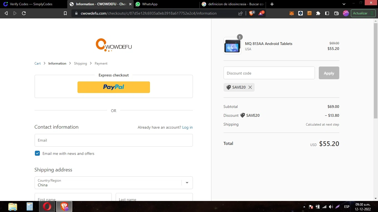Click the CWOWDEFU store logo

pos(114,45)
